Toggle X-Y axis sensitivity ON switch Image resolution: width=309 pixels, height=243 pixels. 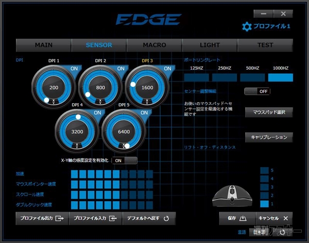point(125,160)
